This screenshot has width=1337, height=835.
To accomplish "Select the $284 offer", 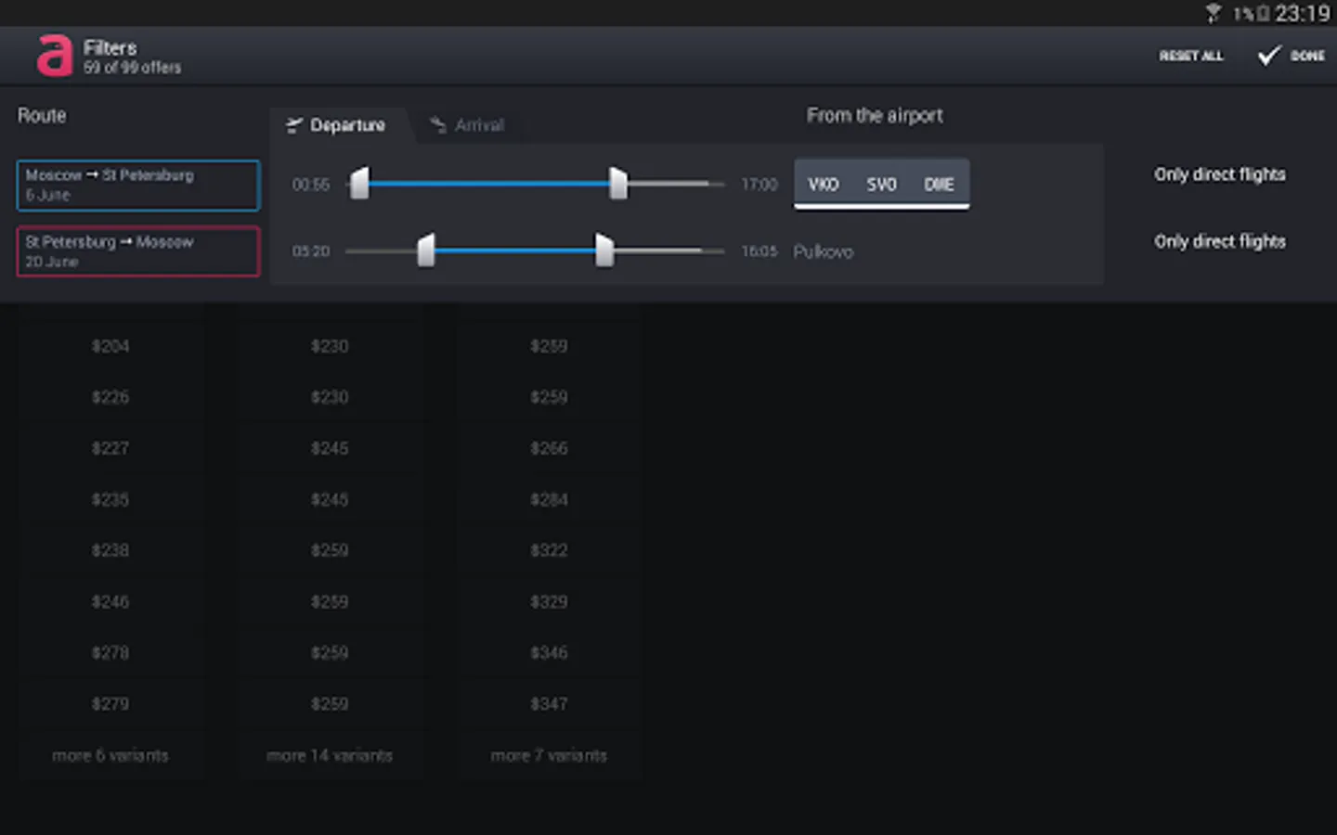I will point(549,499).
